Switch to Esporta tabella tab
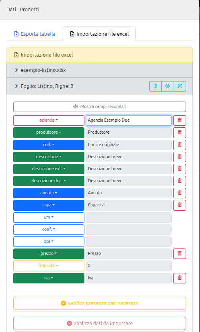 point(34,34)
